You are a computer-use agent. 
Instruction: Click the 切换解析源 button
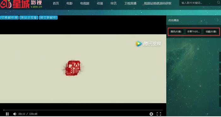9,18
